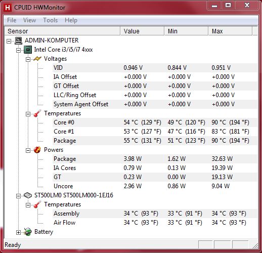Click the window resize grip corner
This screenshot has height=253, width=262.
(x=255, y=246)
